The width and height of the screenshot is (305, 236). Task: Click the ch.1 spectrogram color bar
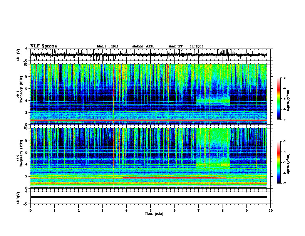click(x=278, y=99)
